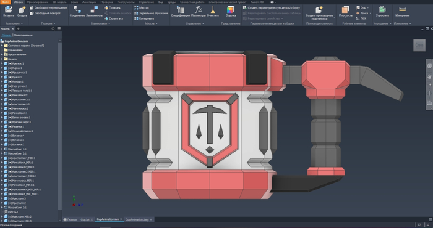Expand the Представления folder node
This screenshot has width=433, height=228.
click(2, 54)
